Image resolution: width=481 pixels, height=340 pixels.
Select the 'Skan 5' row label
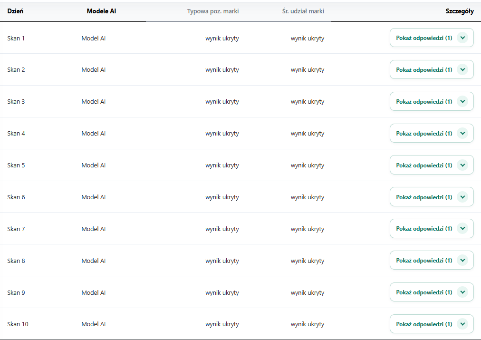click(16, 165)
